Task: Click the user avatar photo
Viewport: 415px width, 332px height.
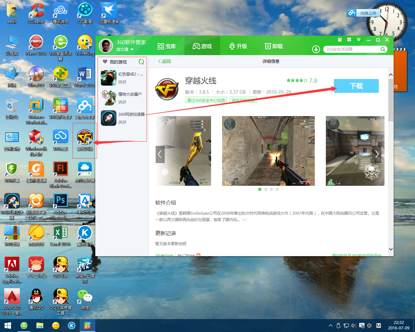Action: click(106, 46)
